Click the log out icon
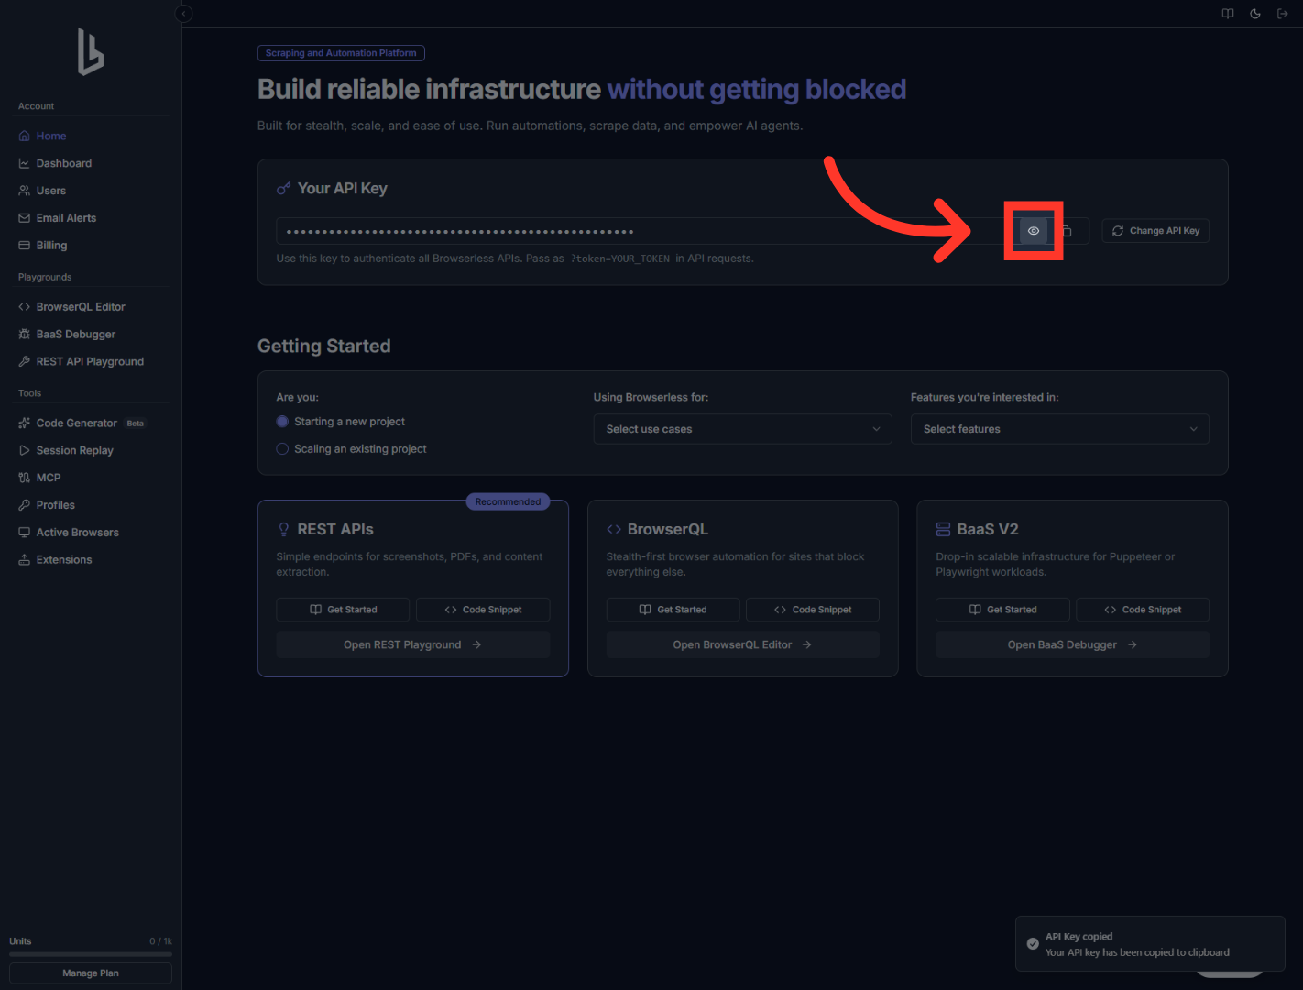The width and height of the screenshot is (1303, 990). pyautogui.click(x=1283, y=14)
